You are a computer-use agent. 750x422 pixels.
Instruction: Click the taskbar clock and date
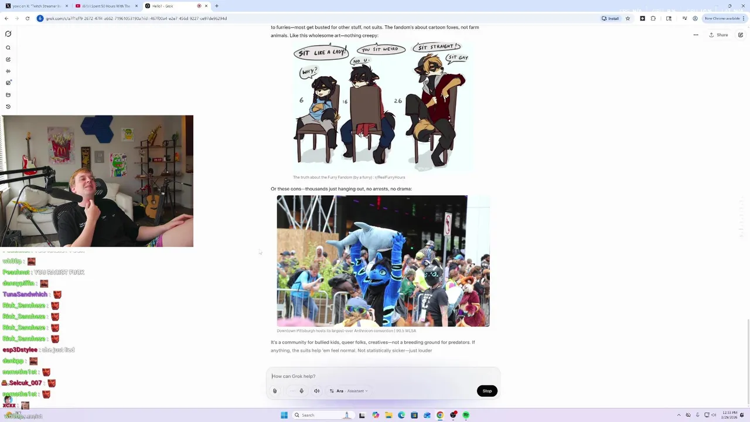(730, 415)
